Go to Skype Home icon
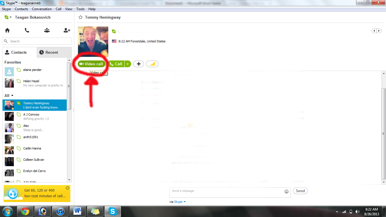The image size is (386, 217). (7, 30)
